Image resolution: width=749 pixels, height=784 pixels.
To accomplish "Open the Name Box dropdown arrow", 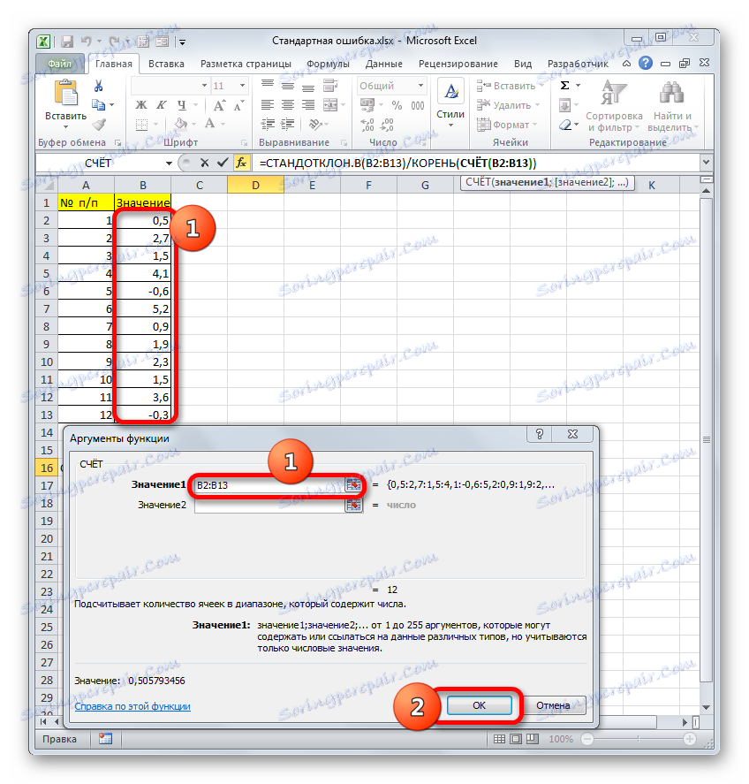I will coord(169,163).
